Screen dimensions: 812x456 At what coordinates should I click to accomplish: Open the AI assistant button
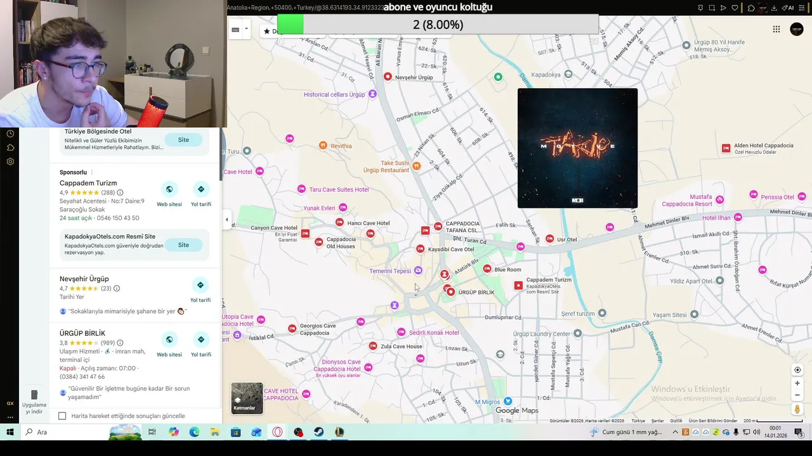point(789,8)
